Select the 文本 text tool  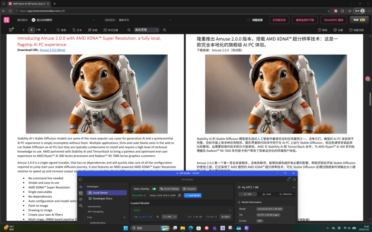pos(77,30)
